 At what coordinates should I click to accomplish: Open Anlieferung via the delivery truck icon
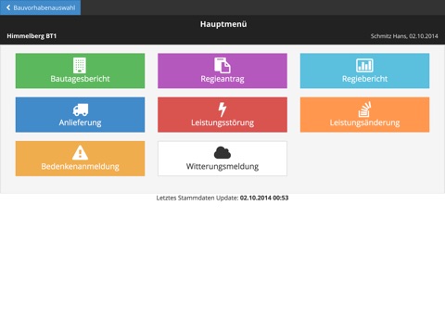pyautogui.click(x=81, y=109)
